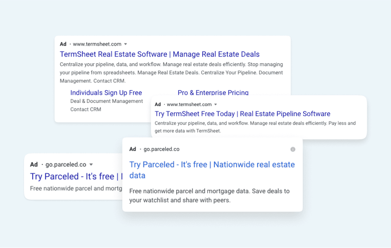Screen dimensions: 391x248
Task: Click the info icon on Parceled ad card
Action: point(293,149)
